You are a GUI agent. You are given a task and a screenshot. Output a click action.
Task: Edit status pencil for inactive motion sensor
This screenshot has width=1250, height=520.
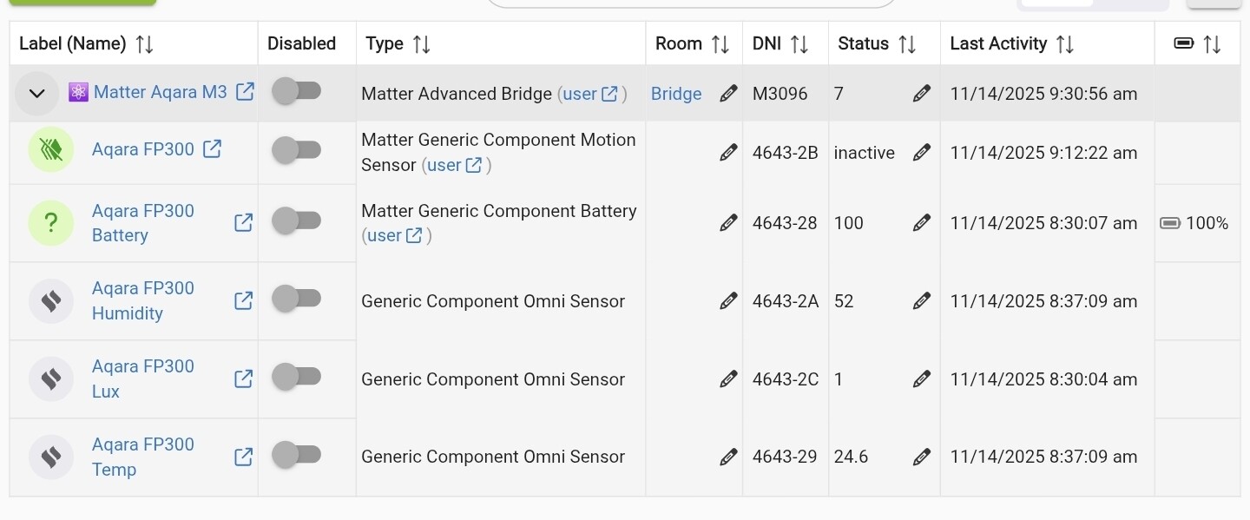922,153
